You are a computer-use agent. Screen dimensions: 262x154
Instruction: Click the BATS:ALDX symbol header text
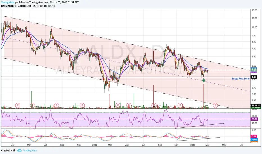(7, 6)
